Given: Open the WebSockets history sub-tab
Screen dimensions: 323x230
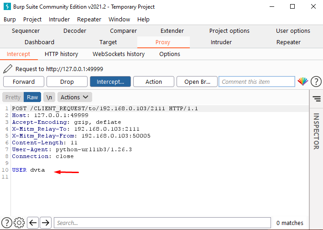Looking at the screenshot, I should click(x=119, y=54).
